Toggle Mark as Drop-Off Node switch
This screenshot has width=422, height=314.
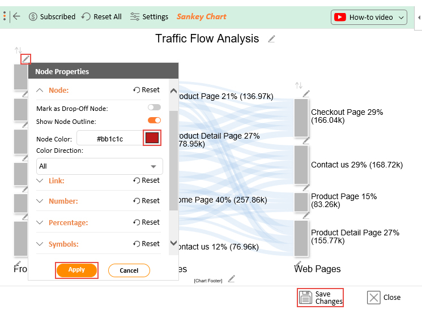[154, 107]
